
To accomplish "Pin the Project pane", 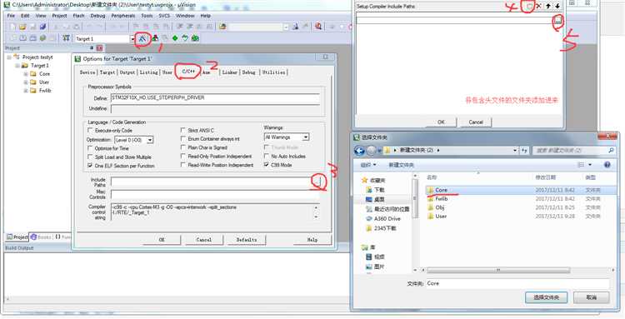I will point(92,48).
